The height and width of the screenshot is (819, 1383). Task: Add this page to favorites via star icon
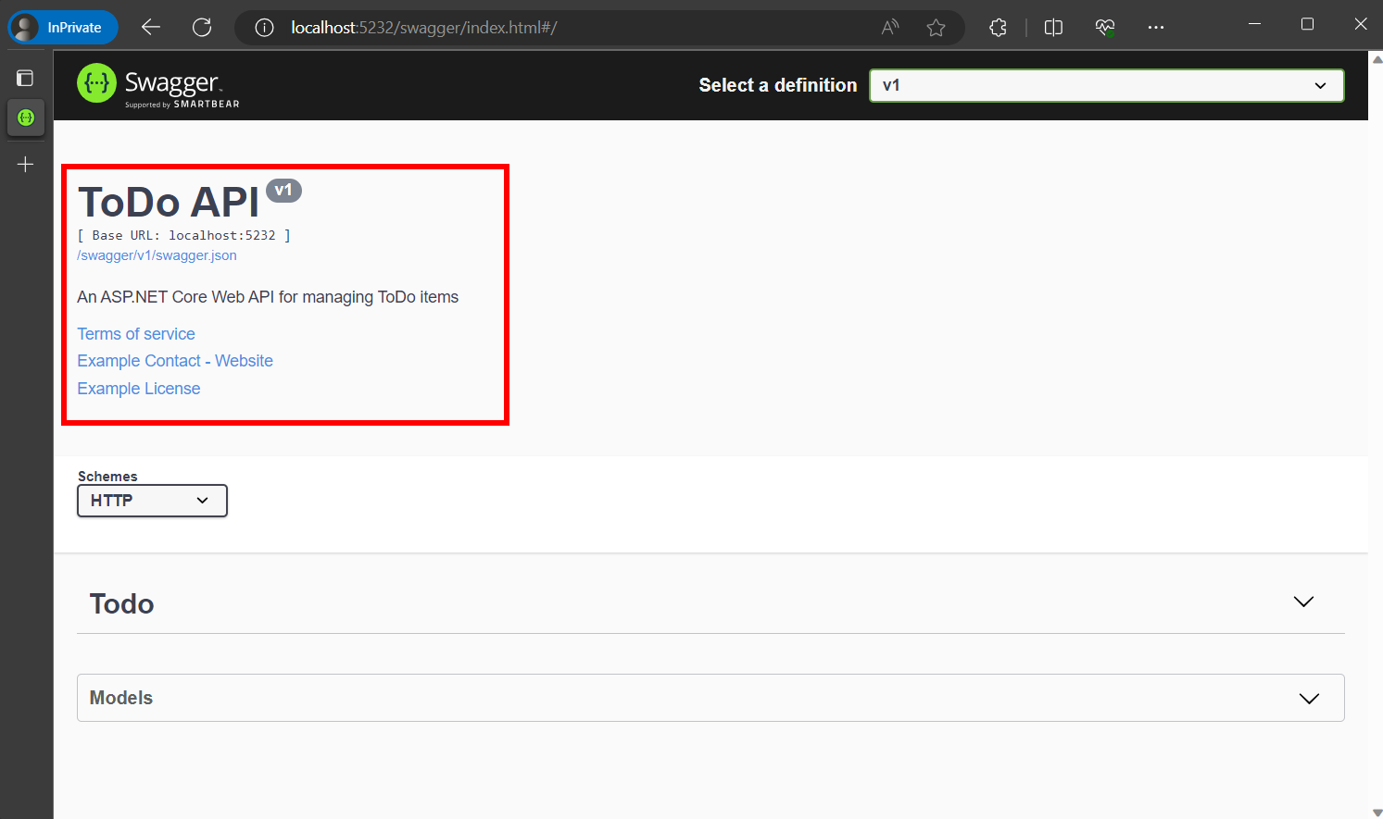coord(937,27)
